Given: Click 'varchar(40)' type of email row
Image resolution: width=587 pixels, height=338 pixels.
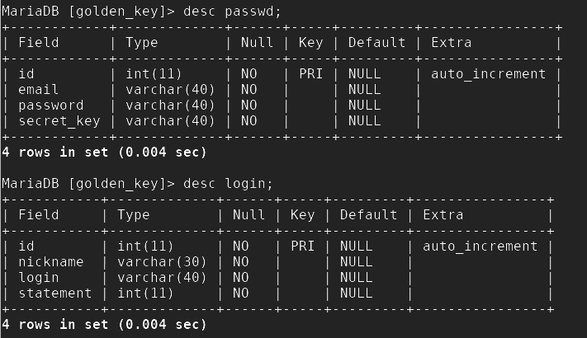Looking at the screenshot, I should [170, 89].
